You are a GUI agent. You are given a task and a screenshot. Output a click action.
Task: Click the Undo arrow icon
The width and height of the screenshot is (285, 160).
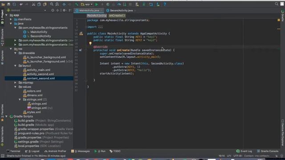click(x=21, y=4)
